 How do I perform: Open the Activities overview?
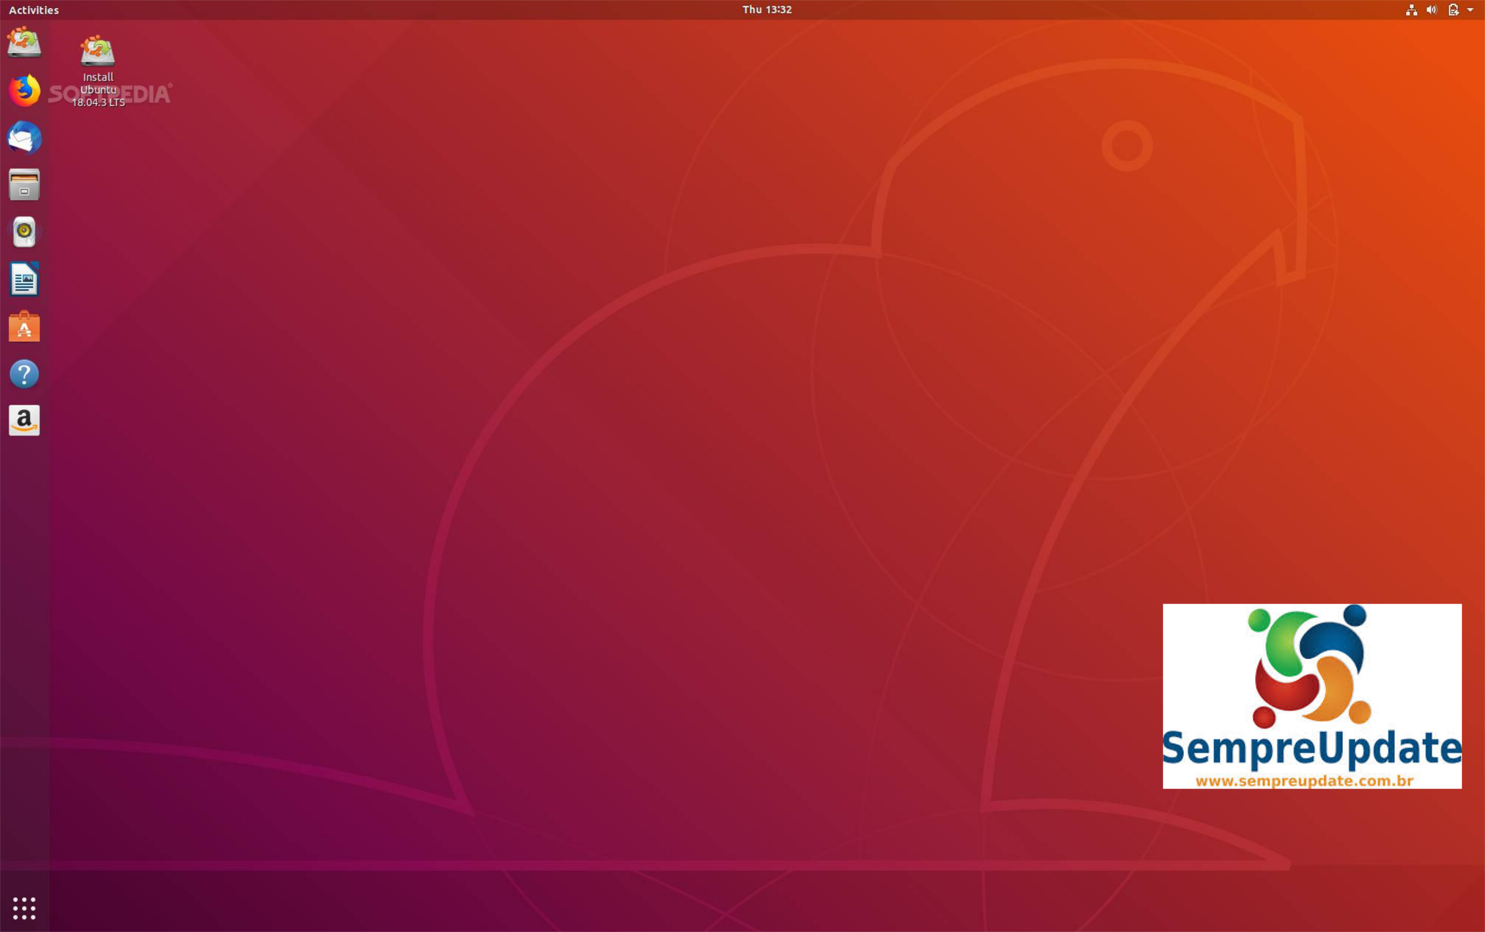click(34, 10)
